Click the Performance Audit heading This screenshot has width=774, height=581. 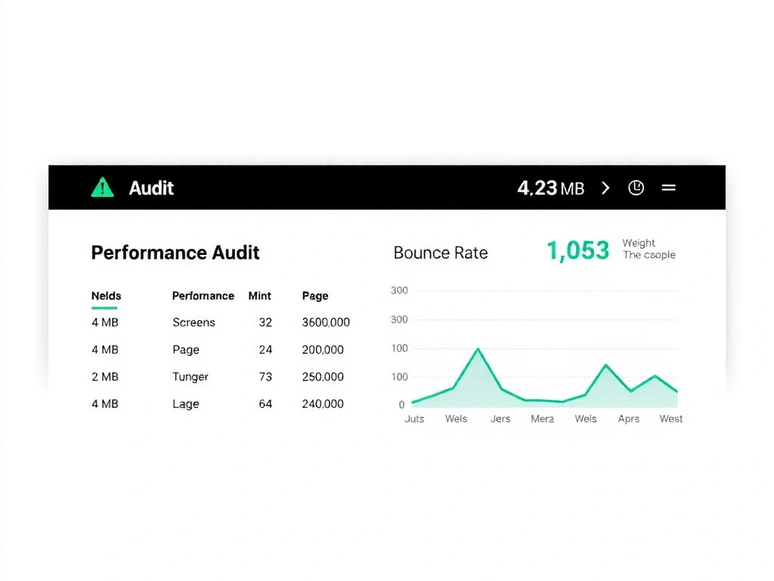pos(175,253)
